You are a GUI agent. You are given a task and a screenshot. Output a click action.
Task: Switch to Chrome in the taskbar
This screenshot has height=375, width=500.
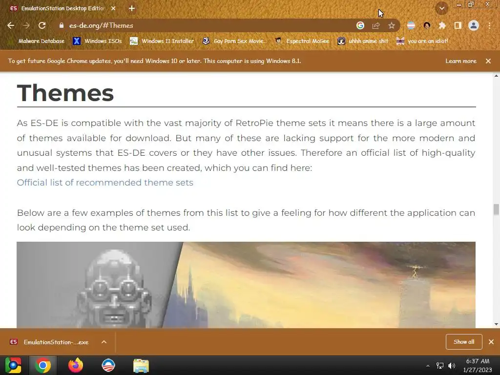point(43,365)
